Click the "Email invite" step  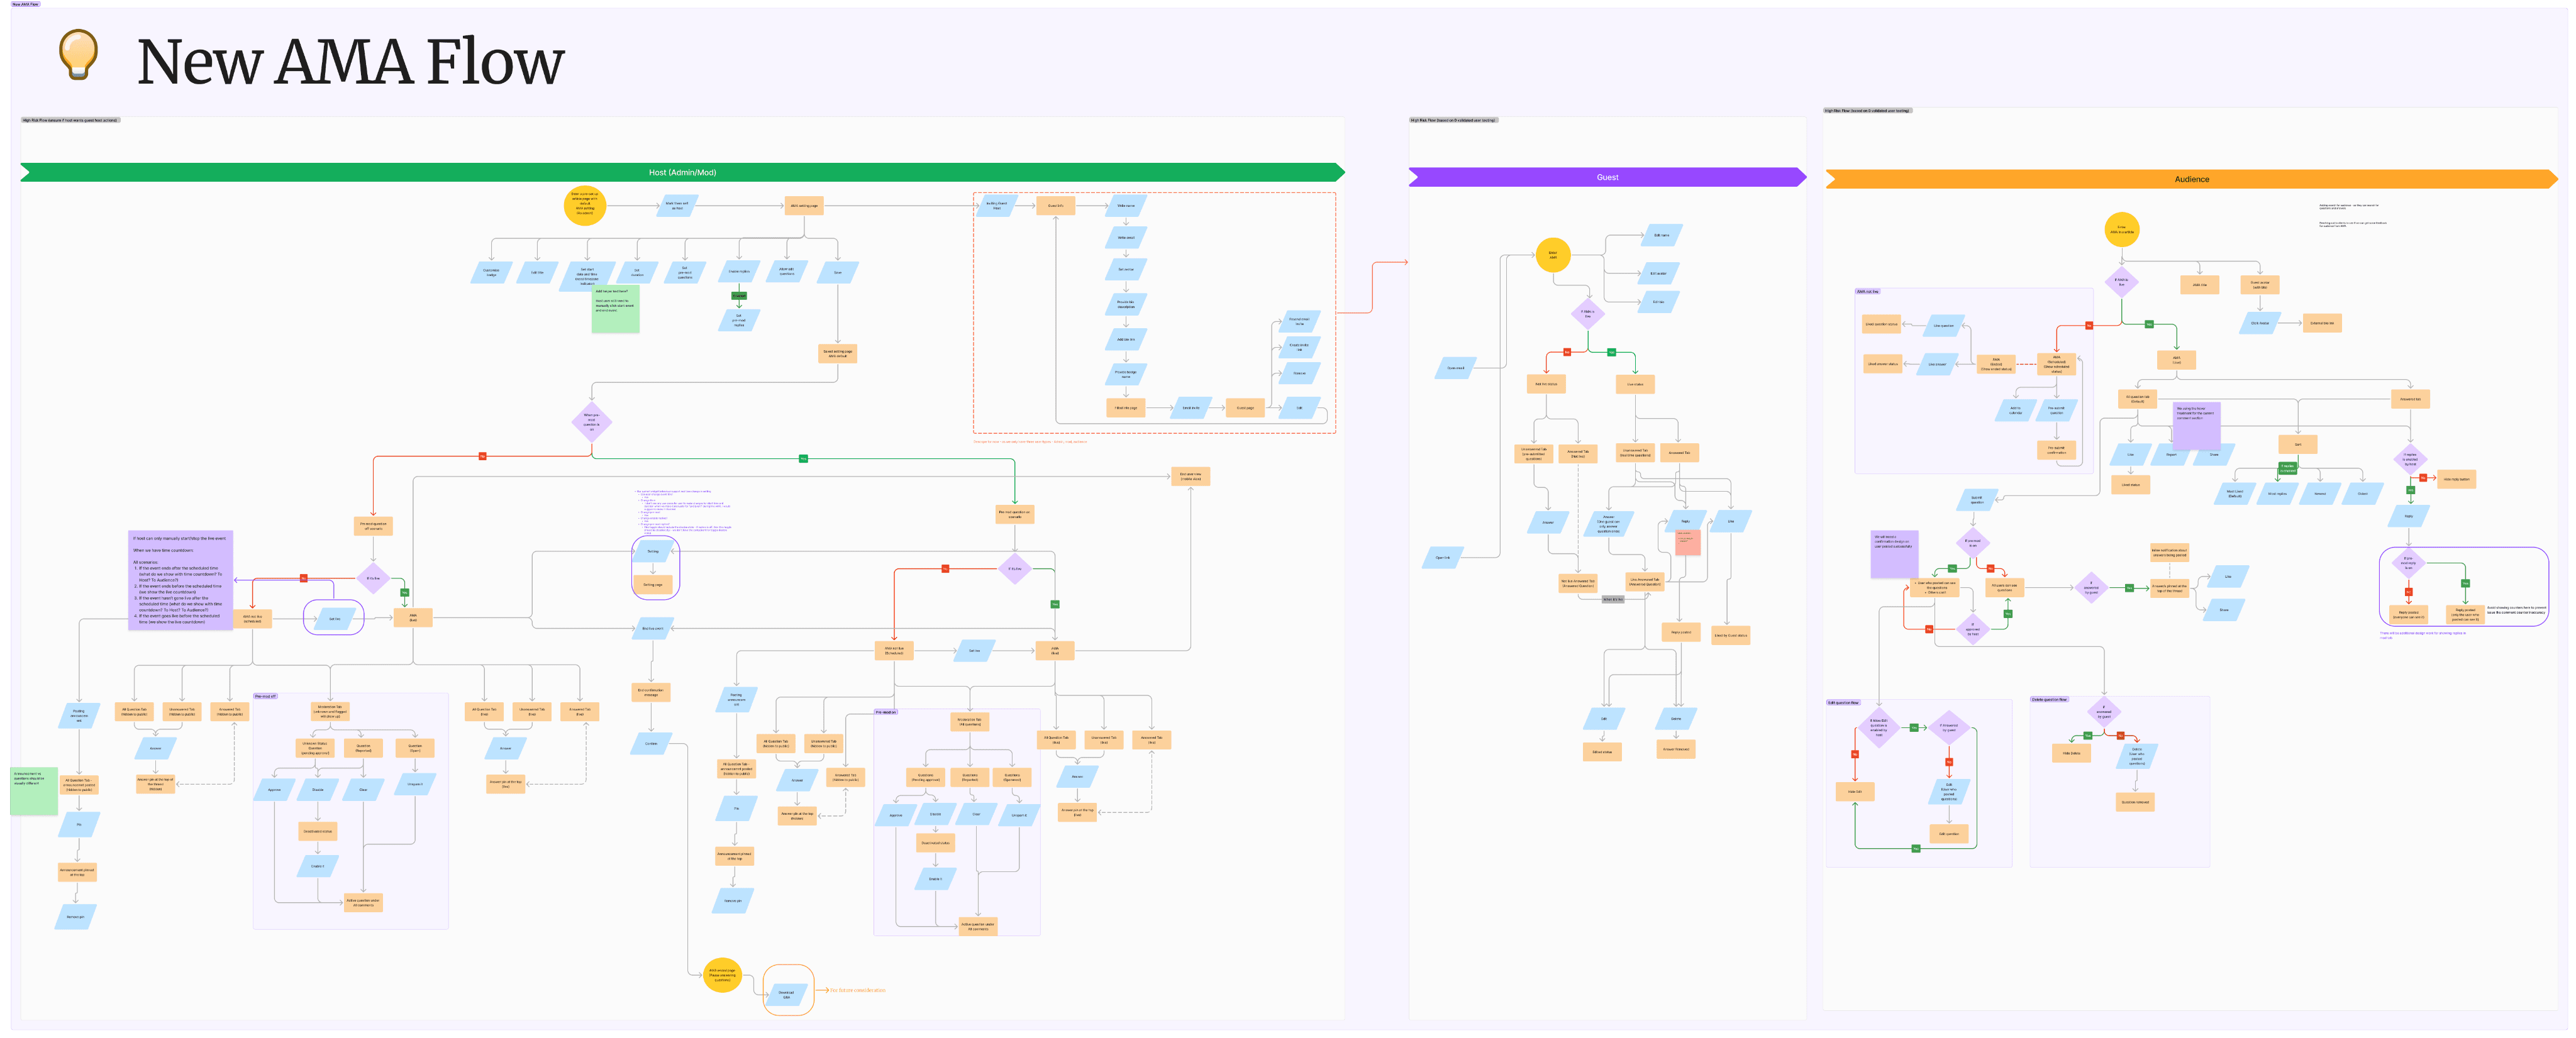1191,408
